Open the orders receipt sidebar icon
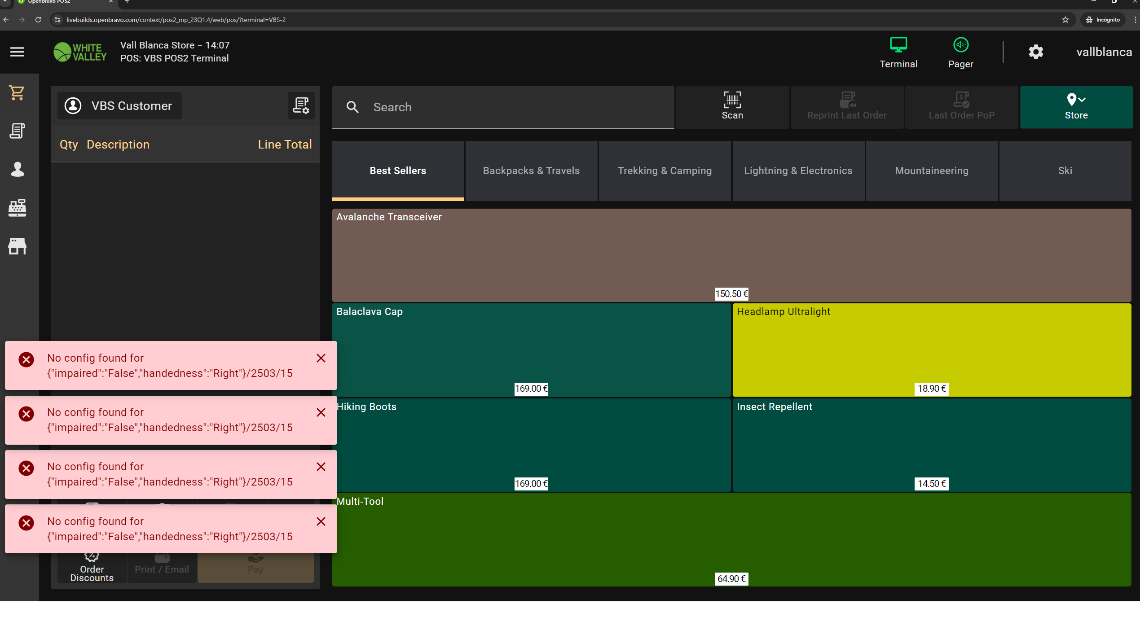This screenshot has width=1140, height=617. [x=17, y=131]
